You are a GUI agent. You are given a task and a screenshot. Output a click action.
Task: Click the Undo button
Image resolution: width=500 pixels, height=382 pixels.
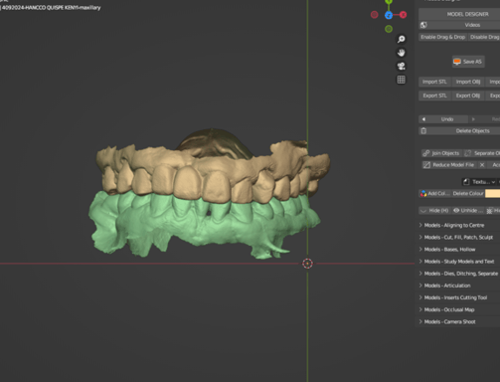tap(443, 119)
